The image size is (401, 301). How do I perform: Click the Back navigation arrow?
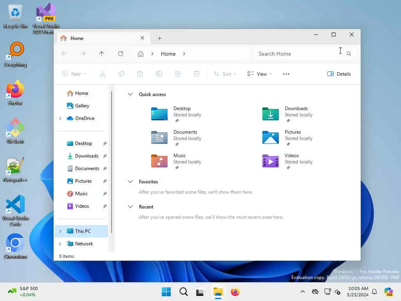pyautogui.click(x=64, y=54)
